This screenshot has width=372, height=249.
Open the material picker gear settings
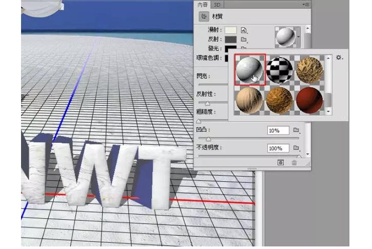click(339, 58)
